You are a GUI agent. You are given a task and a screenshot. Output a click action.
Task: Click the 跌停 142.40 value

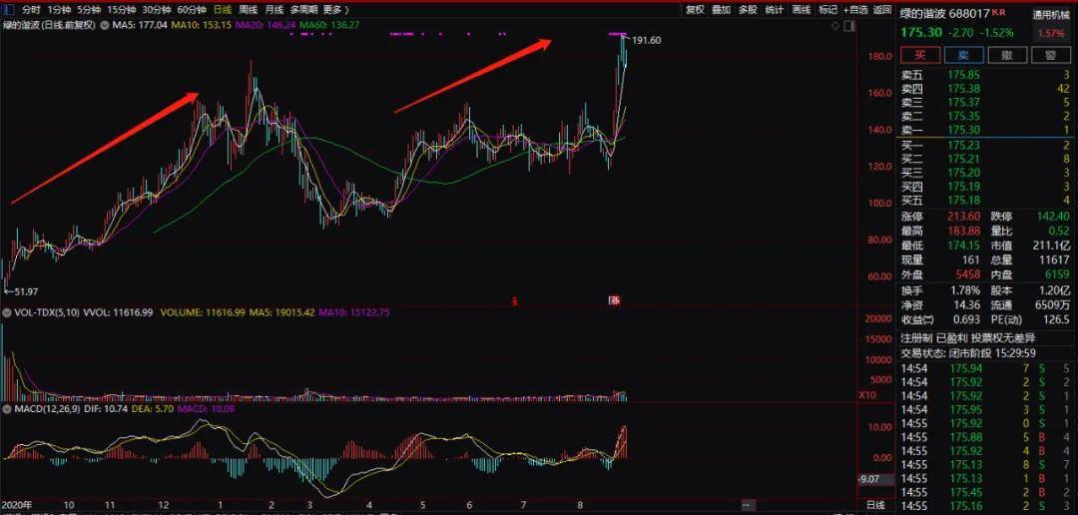point(1053,216)
